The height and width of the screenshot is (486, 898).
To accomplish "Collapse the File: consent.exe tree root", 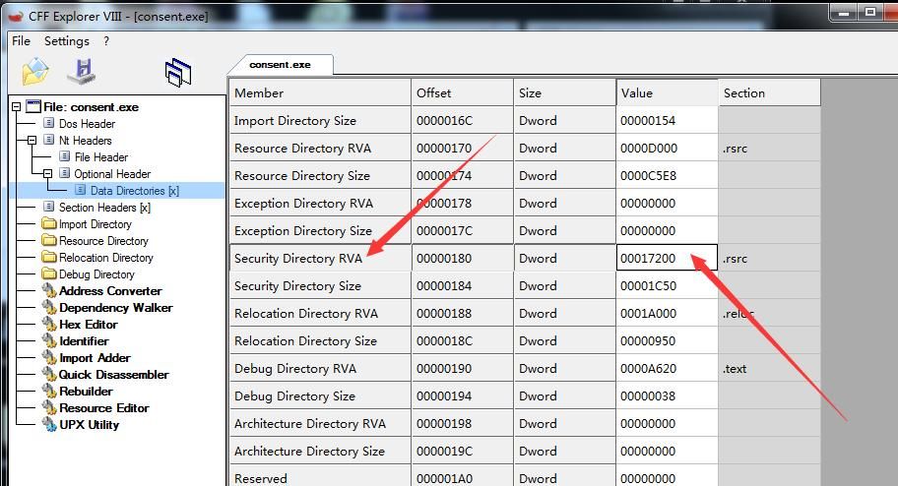I will [x=16, y=107].
